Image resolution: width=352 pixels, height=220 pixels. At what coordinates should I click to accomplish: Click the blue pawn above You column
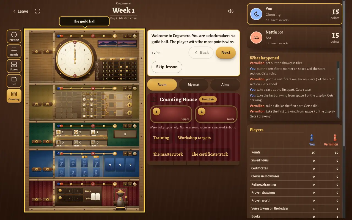312,137
